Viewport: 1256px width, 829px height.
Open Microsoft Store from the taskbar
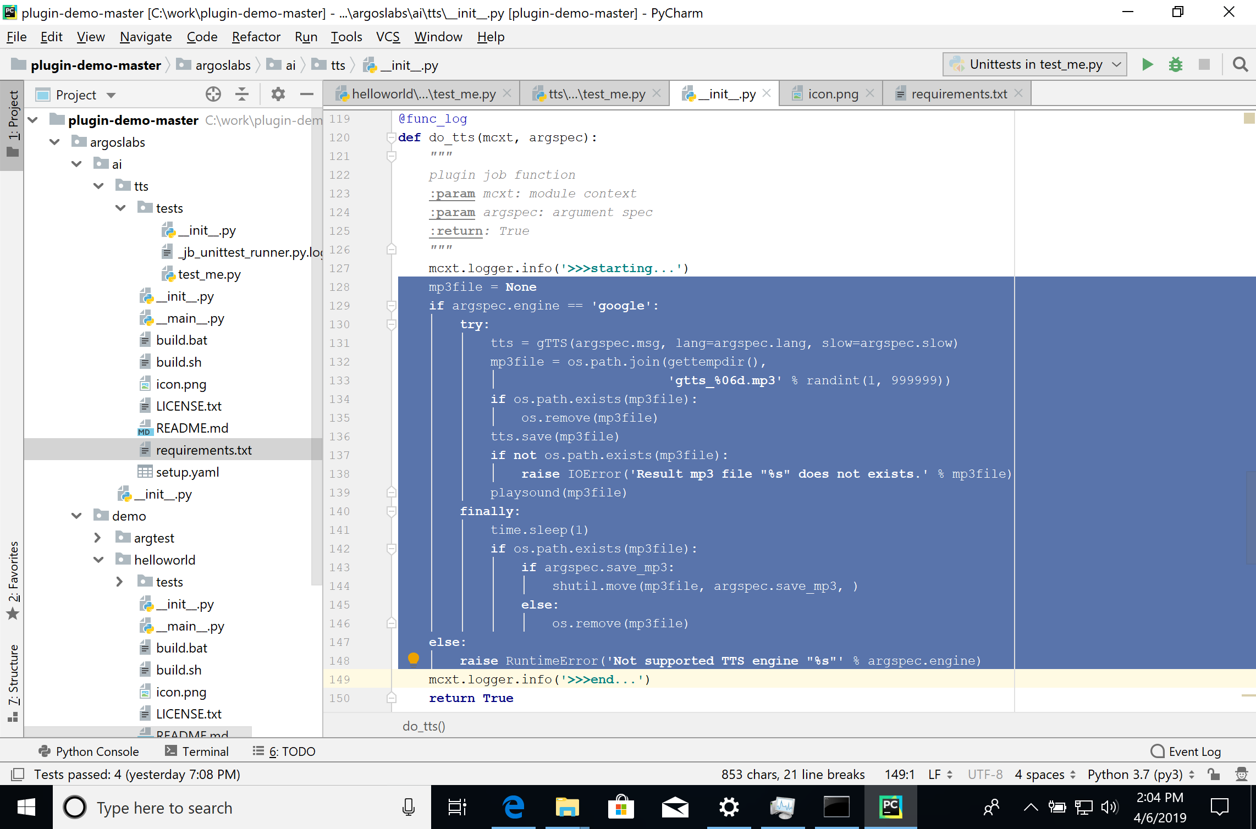[x=621, y=807]
